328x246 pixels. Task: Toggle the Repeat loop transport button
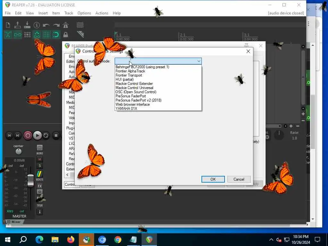coord(46,135)
